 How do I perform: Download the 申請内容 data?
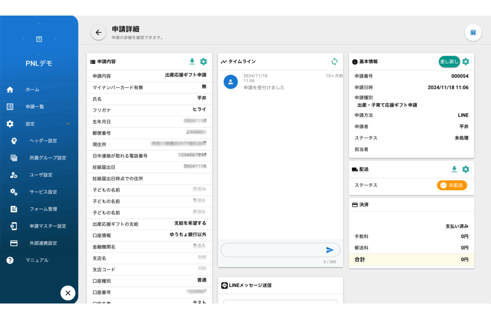(192, 61)
